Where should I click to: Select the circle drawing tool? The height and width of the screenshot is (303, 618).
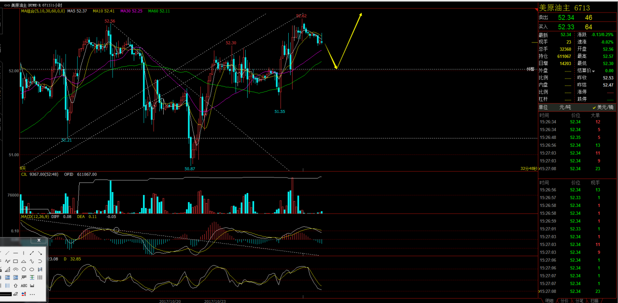(24, 269)
